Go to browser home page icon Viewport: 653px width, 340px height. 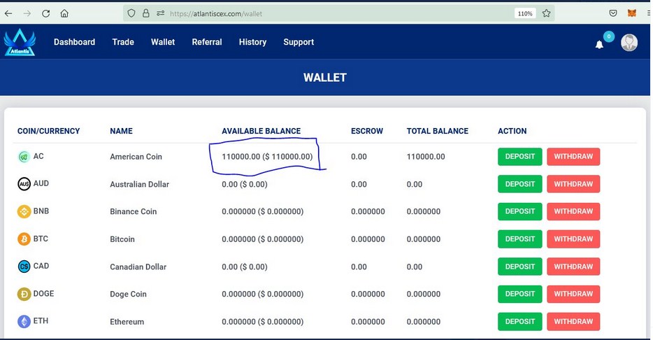click(x=64, y=13)
